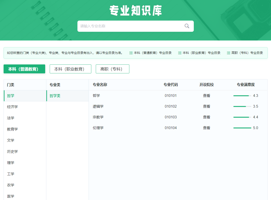
Task: Select the active 本科（普通教育） tab
Action: pyautogui.click(x=24, y=69)
